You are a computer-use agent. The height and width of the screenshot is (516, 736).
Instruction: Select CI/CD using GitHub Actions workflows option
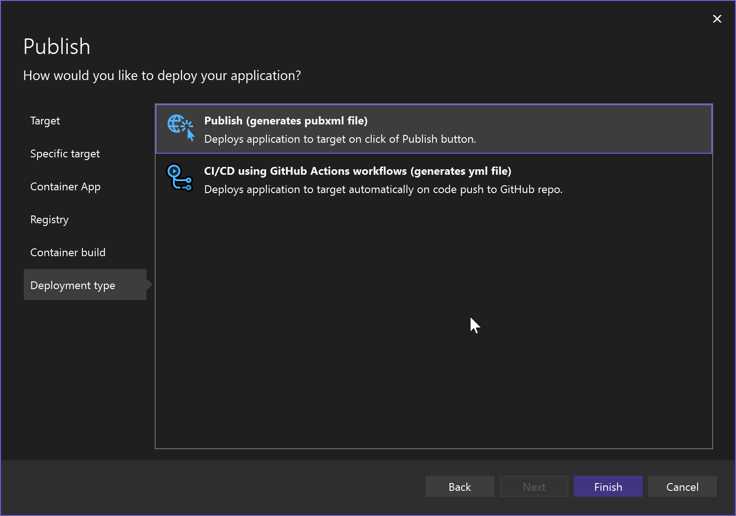click(x=357, y=171)
